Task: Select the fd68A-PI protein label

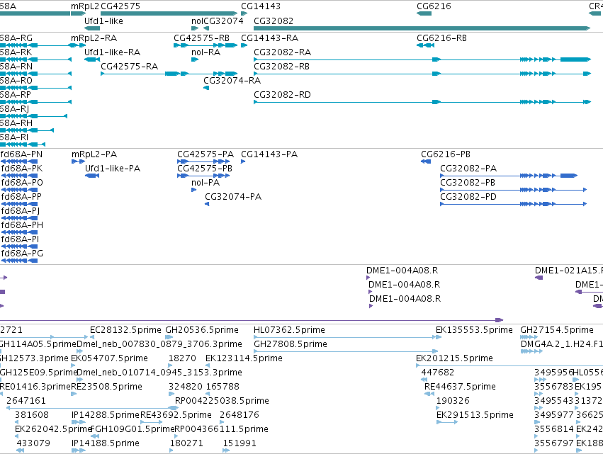Action: 20,240
